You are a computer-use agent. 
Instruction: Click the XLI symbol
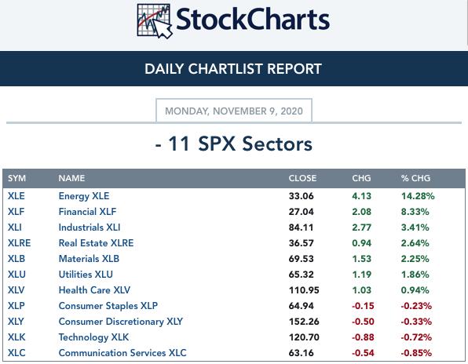[x=15, y=227]
